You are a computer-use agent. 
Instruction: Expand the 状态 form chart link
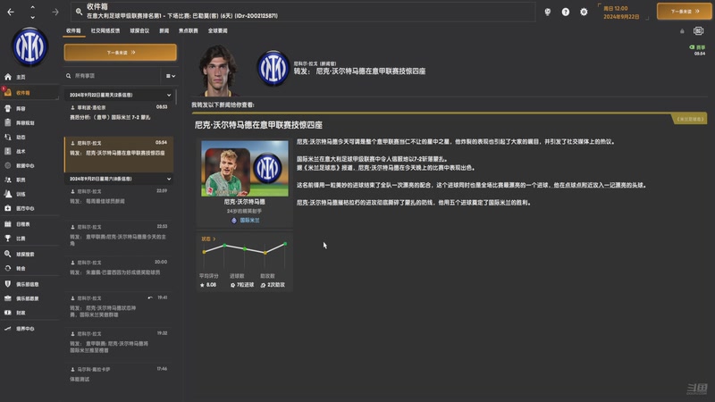point(208,239)
